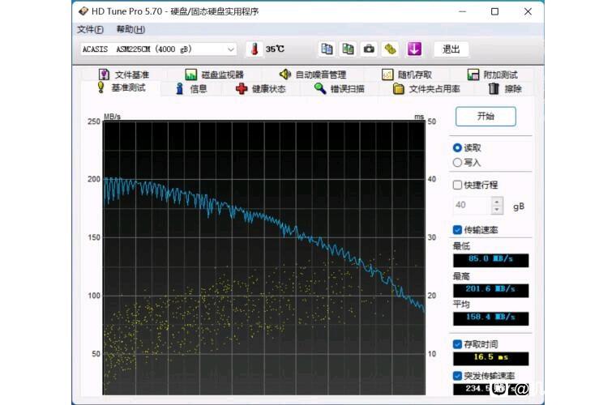Switch to the 文件夹占用率 tab
The height and width of the screenshot is (405, 616).
point(426,88)
